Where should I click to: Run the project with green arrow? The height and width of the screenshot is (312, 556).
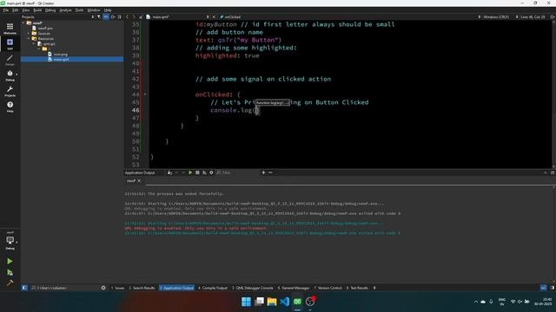10,261
